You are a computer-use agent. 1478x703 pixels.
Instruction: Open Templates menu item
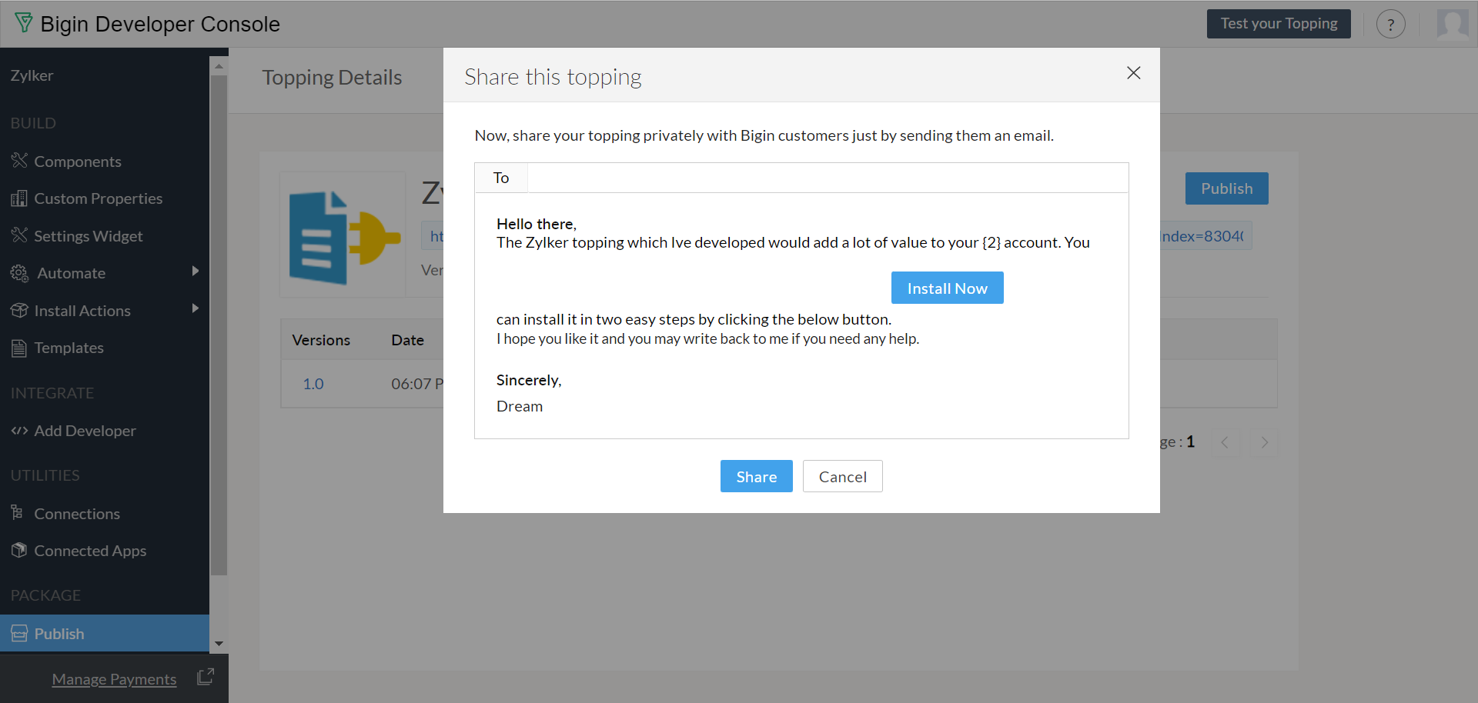pos(69,348)
